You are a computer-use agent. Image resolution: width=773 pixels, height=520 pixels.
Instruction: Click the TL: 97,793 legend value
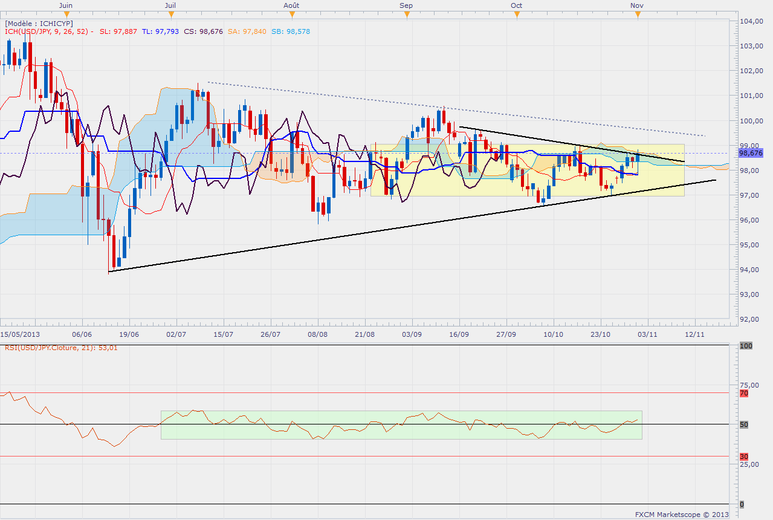162,31
